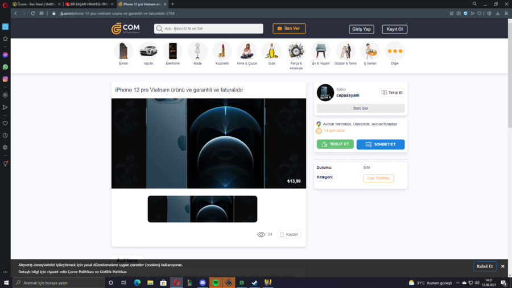The image size is (512, 288).
Task: Click the Opera snapshot camera icon
Action: point(459,13)
